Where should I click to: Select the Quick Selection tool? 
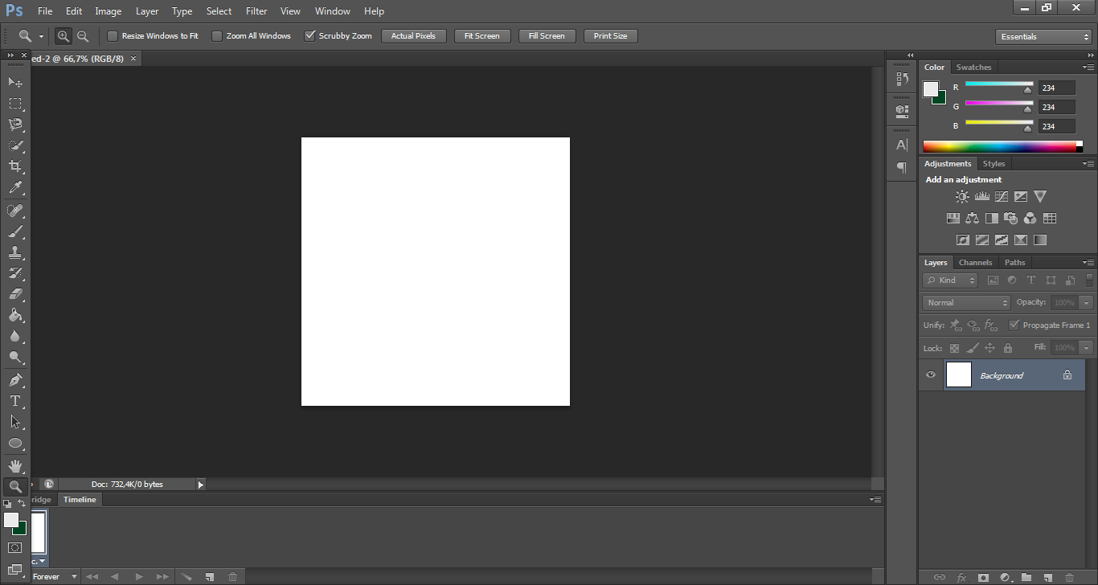tap(15, 145)
